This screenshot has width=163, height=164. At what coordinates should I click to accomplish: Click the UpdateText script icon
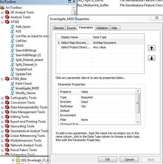[12, 74]
